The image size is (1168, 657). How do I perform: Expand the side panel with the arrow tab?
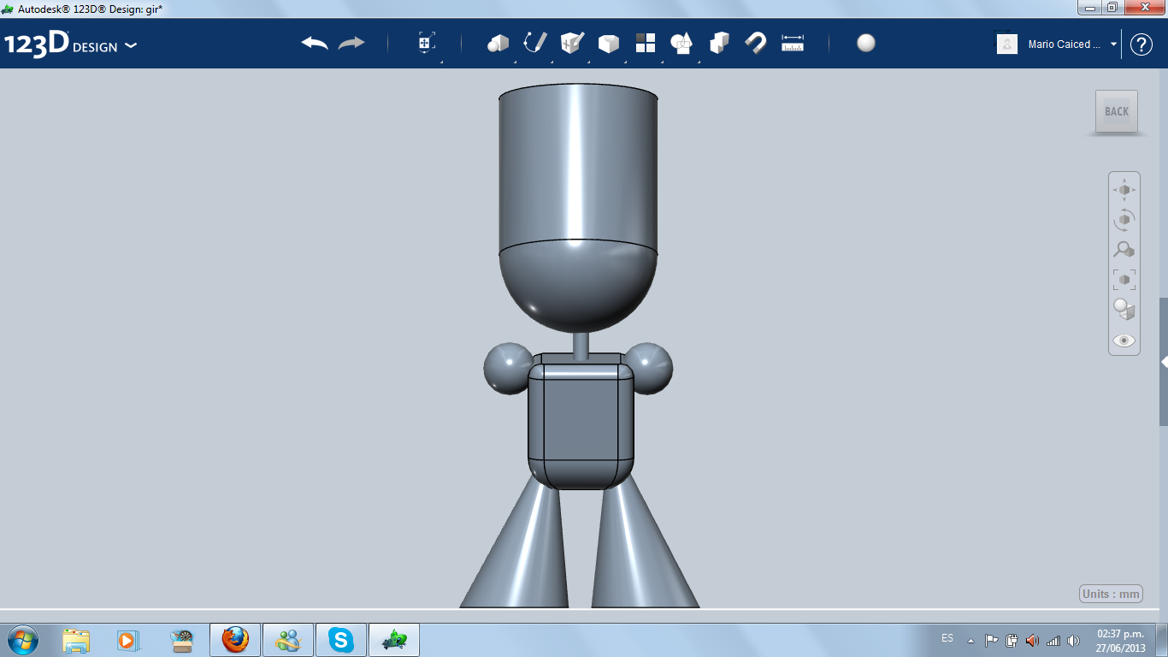[1164, 363]
